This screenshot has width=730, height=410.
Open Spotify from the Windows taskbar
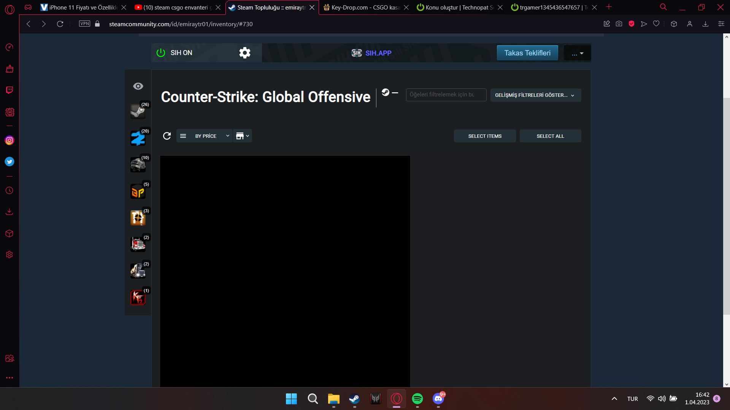tap(417, 399)
